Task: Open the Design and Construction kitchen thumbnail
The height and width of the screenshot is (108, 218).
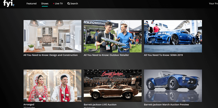Action: [x=52, y=36]
